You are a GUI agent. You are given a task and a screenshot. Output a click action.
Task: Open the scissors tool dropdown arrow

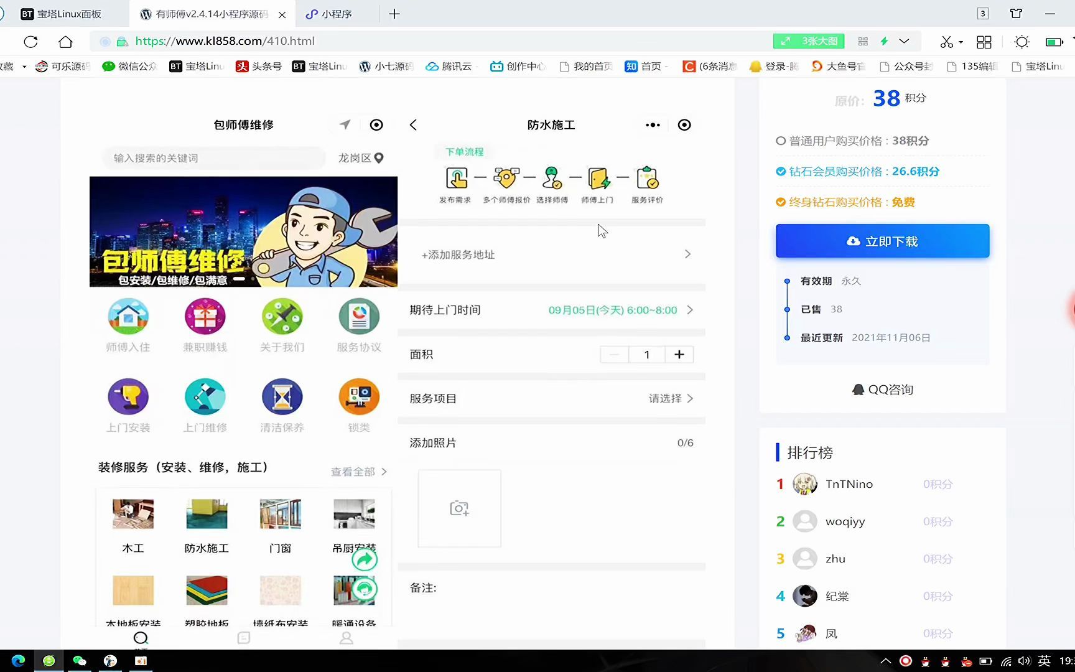pyautogui.click(x=961, y=42)
